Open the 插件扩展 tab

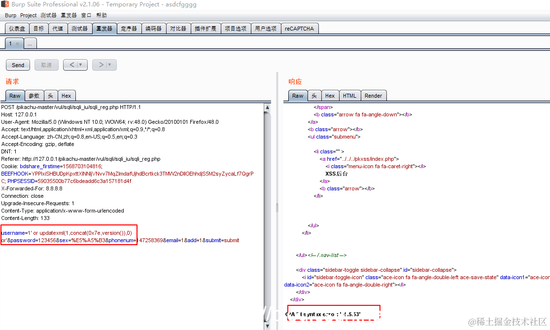(206, 29)
